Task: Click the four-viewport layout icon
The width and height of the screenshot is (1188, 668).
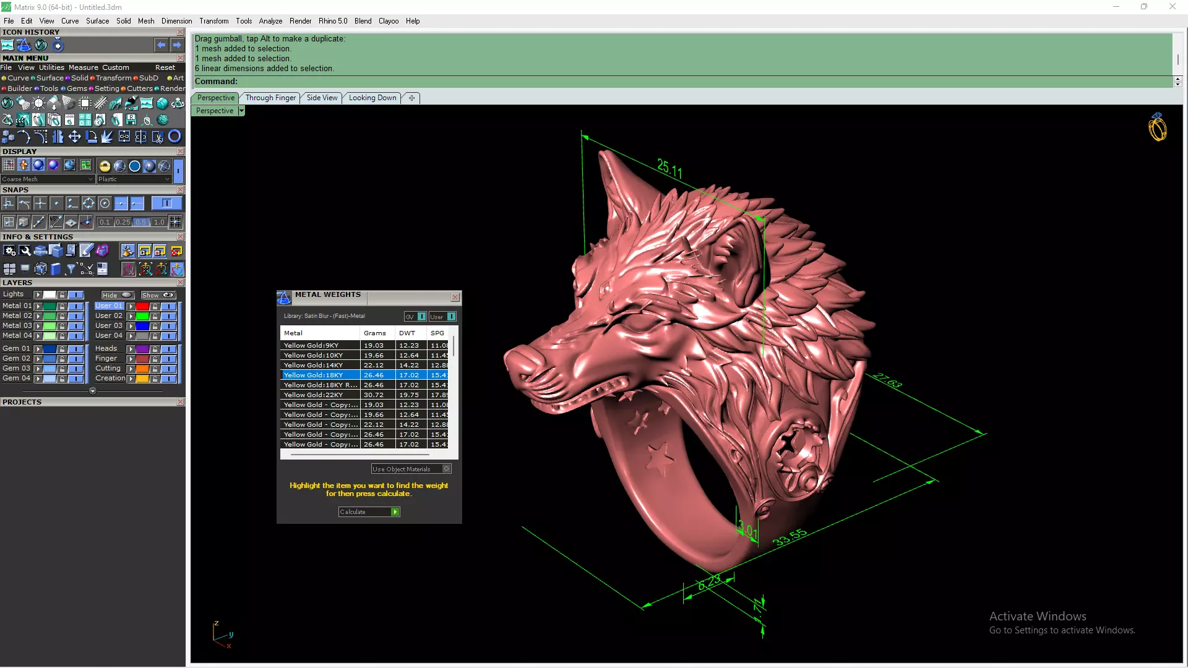Action: (x=9, y=269)
